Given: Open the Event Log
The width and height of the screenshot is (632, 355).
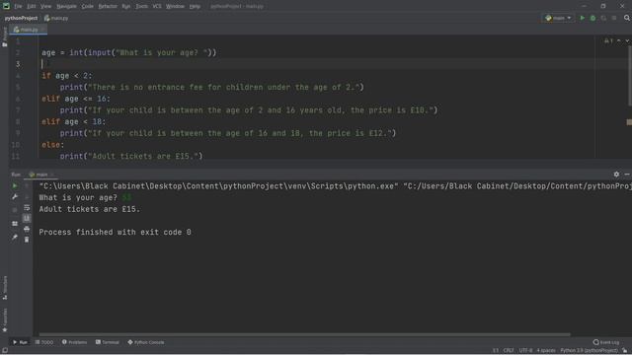Looking at the screenshot, I should point(606,342).
